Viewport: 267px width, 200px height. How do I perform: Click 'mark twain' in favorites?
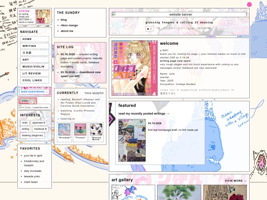[31, 182]
